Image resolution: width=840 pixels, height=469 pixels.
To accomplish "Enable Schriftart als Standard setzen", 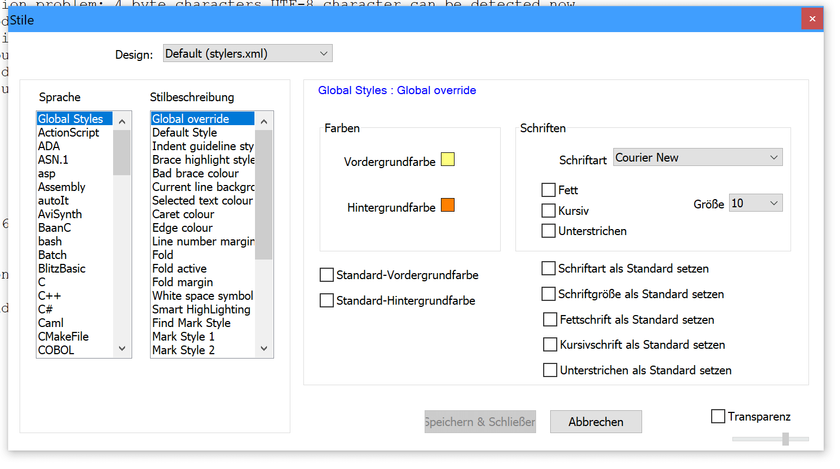I will 549,268.
